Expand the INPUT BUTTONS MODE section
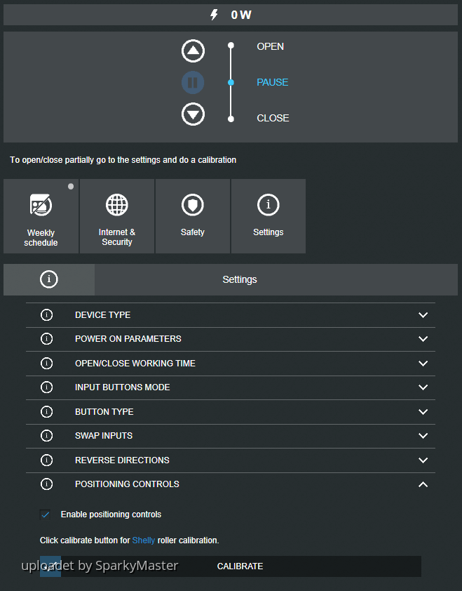This screenshot has width=462, height=591. pyautogui.click(x=423, y=387)
